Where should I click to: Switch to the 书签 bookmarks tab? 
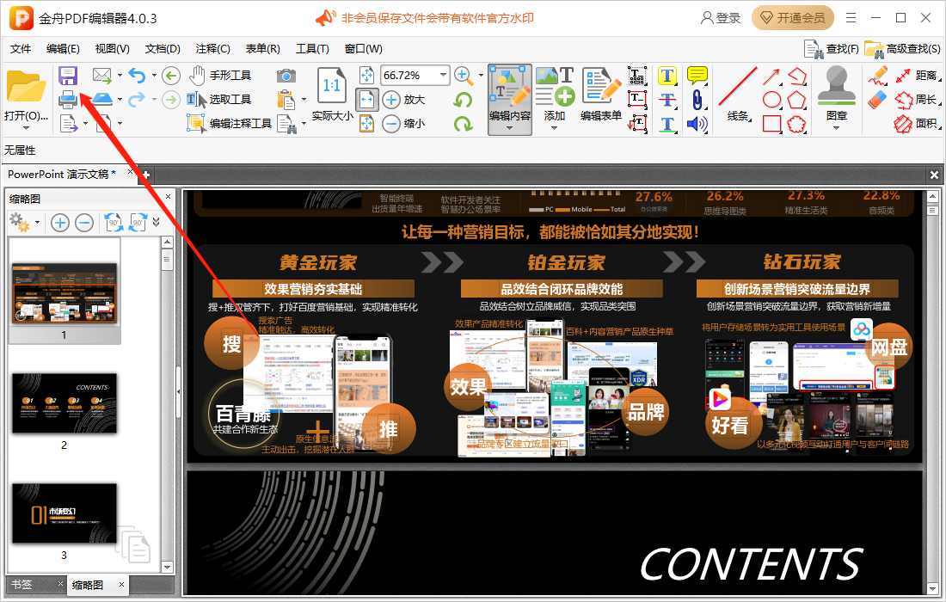21,584
